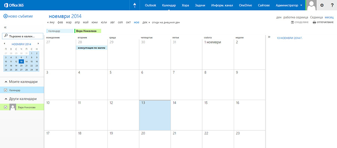Expand the right agenda pane chevron

(269, 37)
